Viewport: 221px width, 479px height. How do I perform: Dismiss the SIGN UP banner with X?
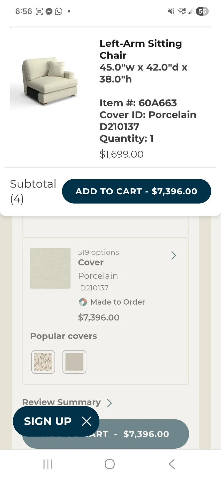86,421
